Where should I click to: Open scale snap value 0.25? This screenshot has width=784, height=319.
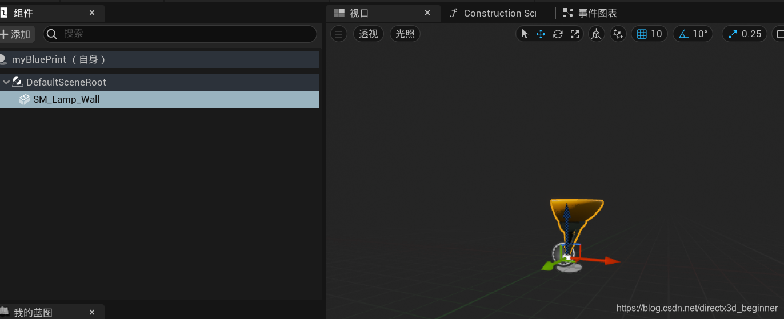pos(751,34)
